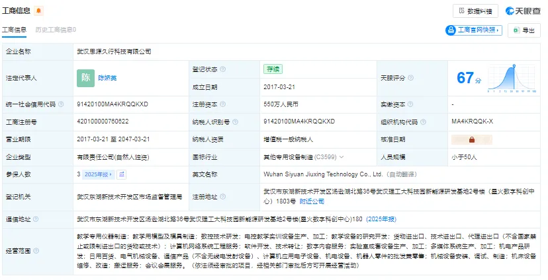Select registration authority 武汉东湖新技术开发区市场监督管理局
The height and width of the screenshot is (280, 548).
(x=129, y=197)
